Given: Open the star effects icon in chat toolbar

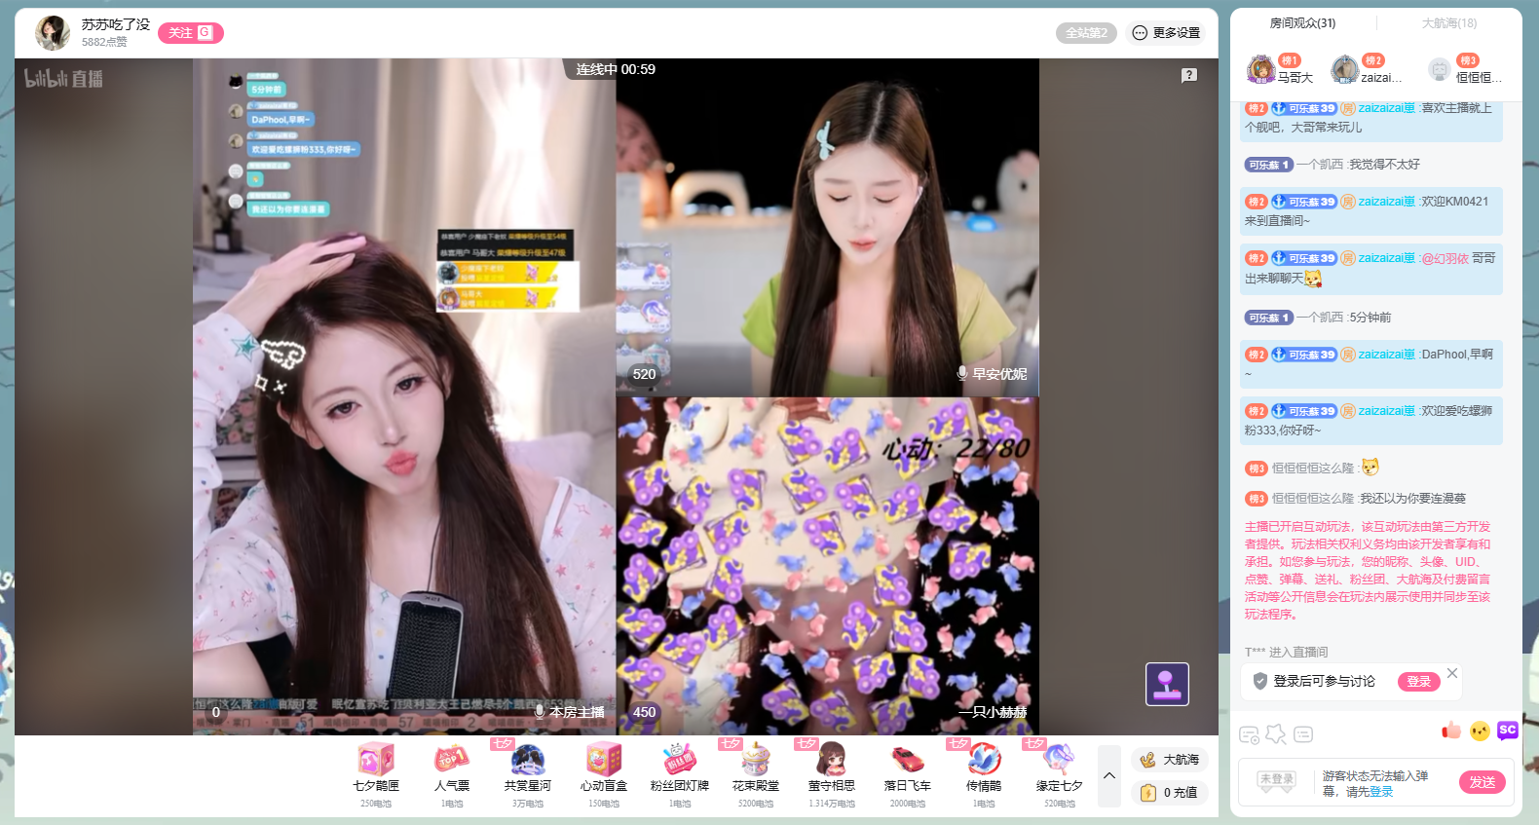Looking at the screenshot, I should click(x=1276, y=734).
